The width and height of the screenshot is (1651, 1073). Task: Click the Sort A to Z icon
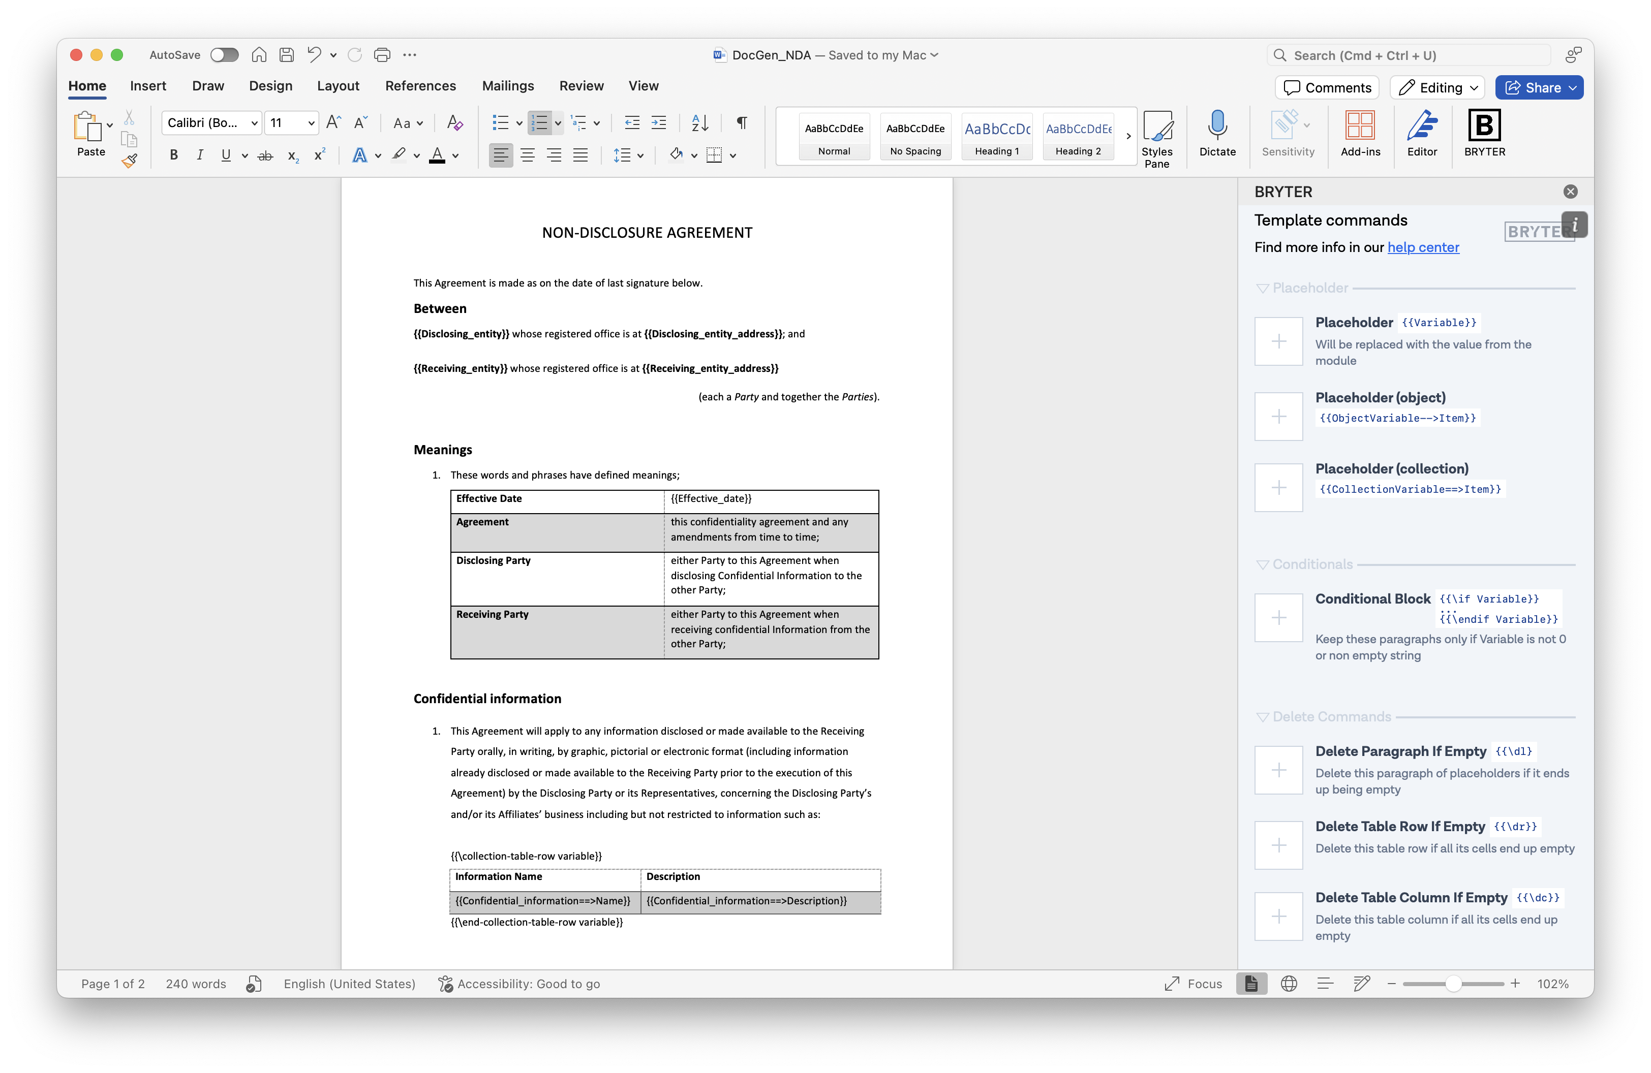click(x=700, y=122)
